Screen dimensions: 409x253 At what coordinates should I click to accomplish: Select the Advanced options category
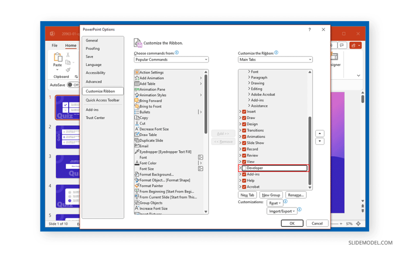94,82
